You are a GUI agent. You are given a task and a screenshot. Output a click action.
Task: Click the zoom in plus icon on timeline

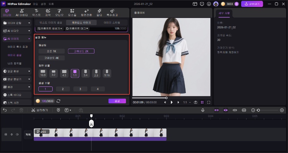(x=282, y=110)
